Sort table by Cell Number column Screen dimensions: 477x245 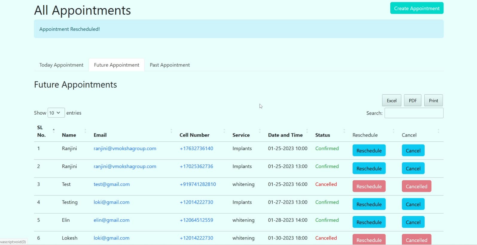click(x=194, y=135)
